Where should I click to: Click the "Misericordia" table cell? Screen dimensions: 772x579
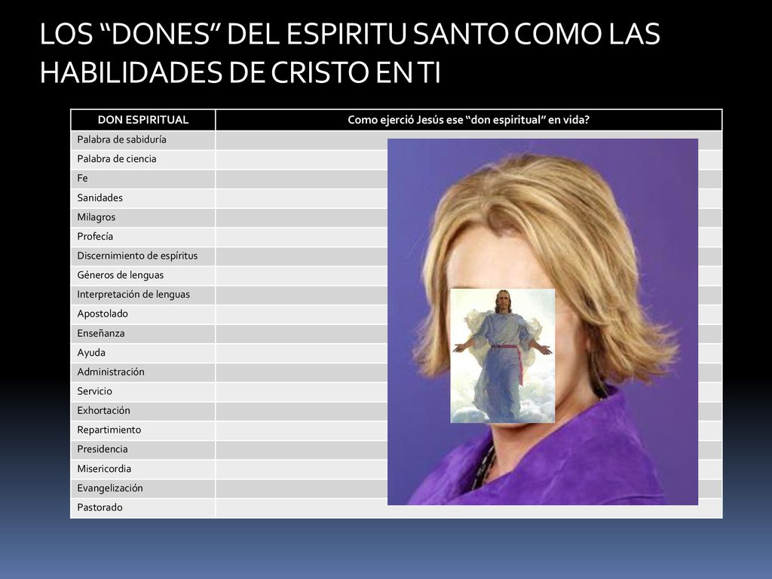point(143,469)
